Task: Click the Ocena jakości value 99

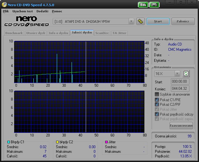Action: pyautogui.click(x=189, y=136)
